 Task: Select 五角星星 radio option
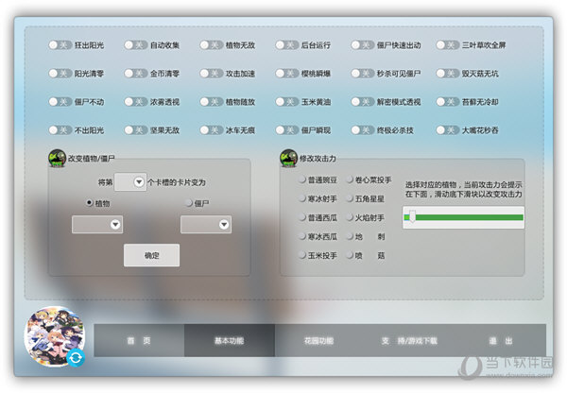tap(350, 198)
